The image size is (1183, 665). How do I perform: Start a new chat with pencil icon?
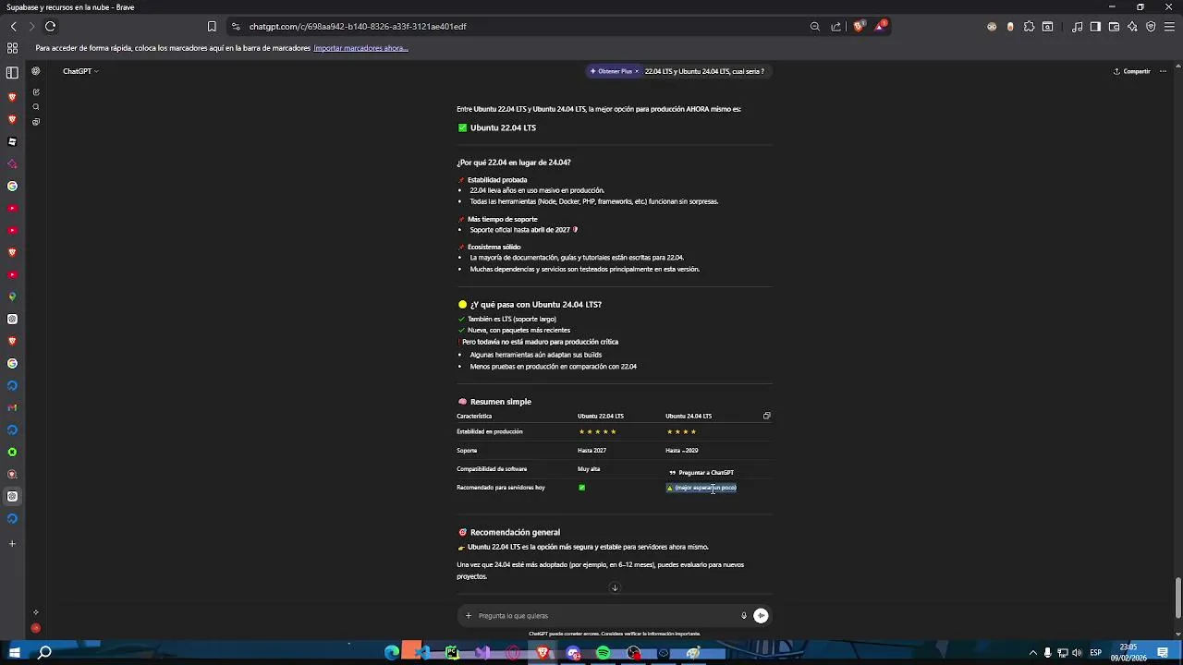(x=36, y=92)
